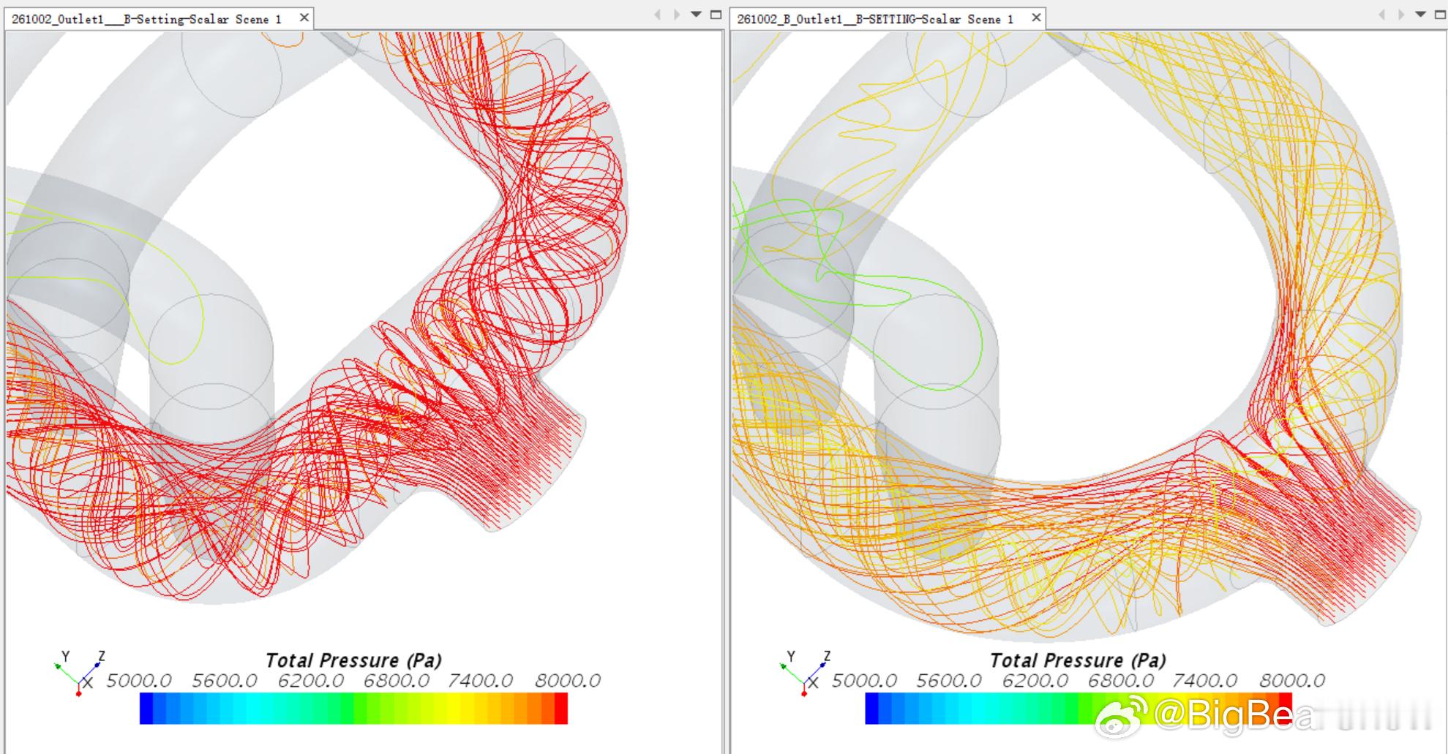1448x754 pixels.
Task: Click the 7400.0 legend label in right scene
Action: pos(1205,681)
